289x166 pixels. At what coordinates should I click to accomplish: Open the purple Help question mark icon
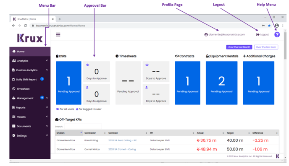277,34
